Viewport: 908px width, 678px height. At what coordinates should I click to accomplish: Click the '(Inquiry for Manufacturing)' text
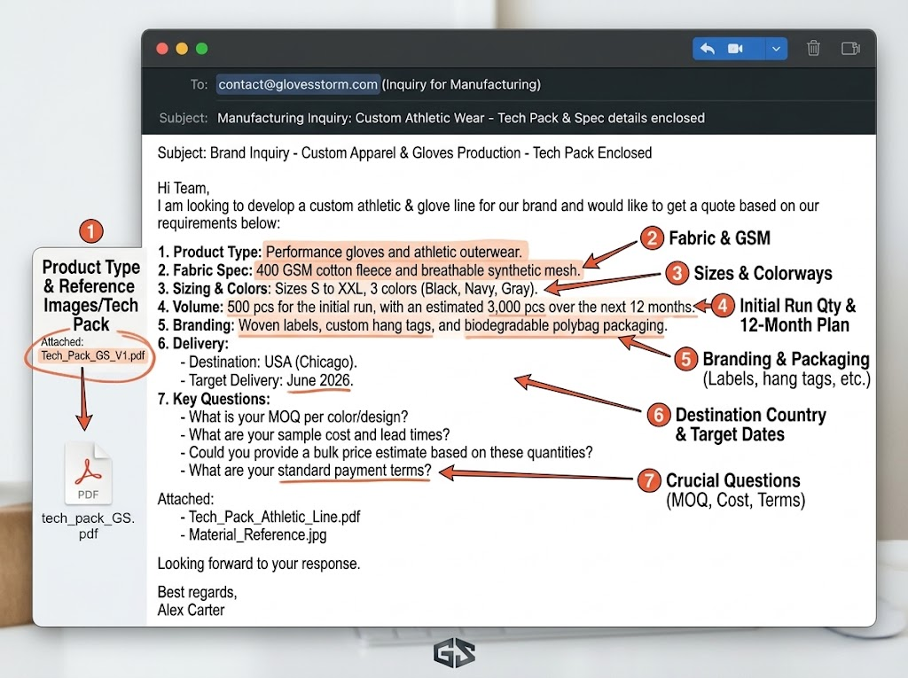pyautogui.click(x=461, y=84)
